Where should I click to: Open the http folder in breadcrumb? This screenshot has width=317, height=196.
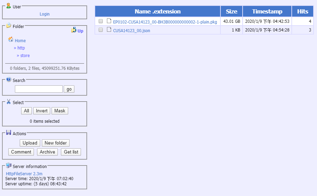pos(21,48)
